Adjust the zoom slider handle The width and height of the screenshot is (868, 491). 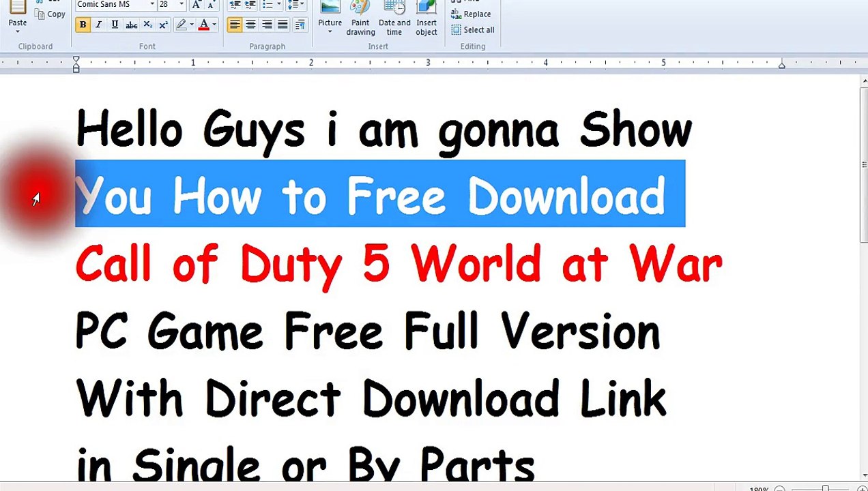[825, 488]
